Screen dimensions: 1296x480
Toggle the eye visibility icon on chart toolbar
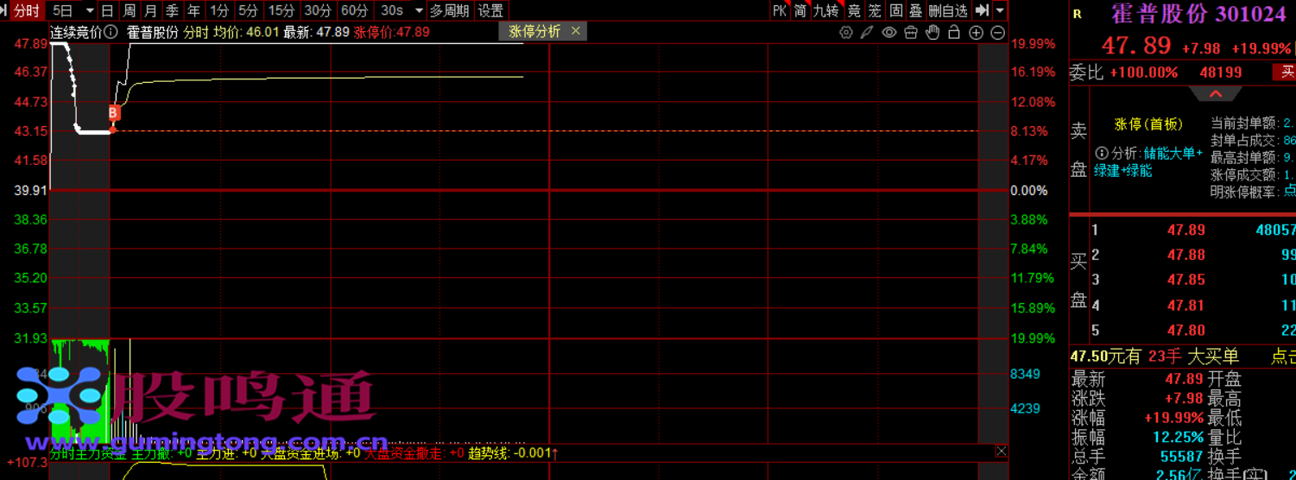coord(889,33)
